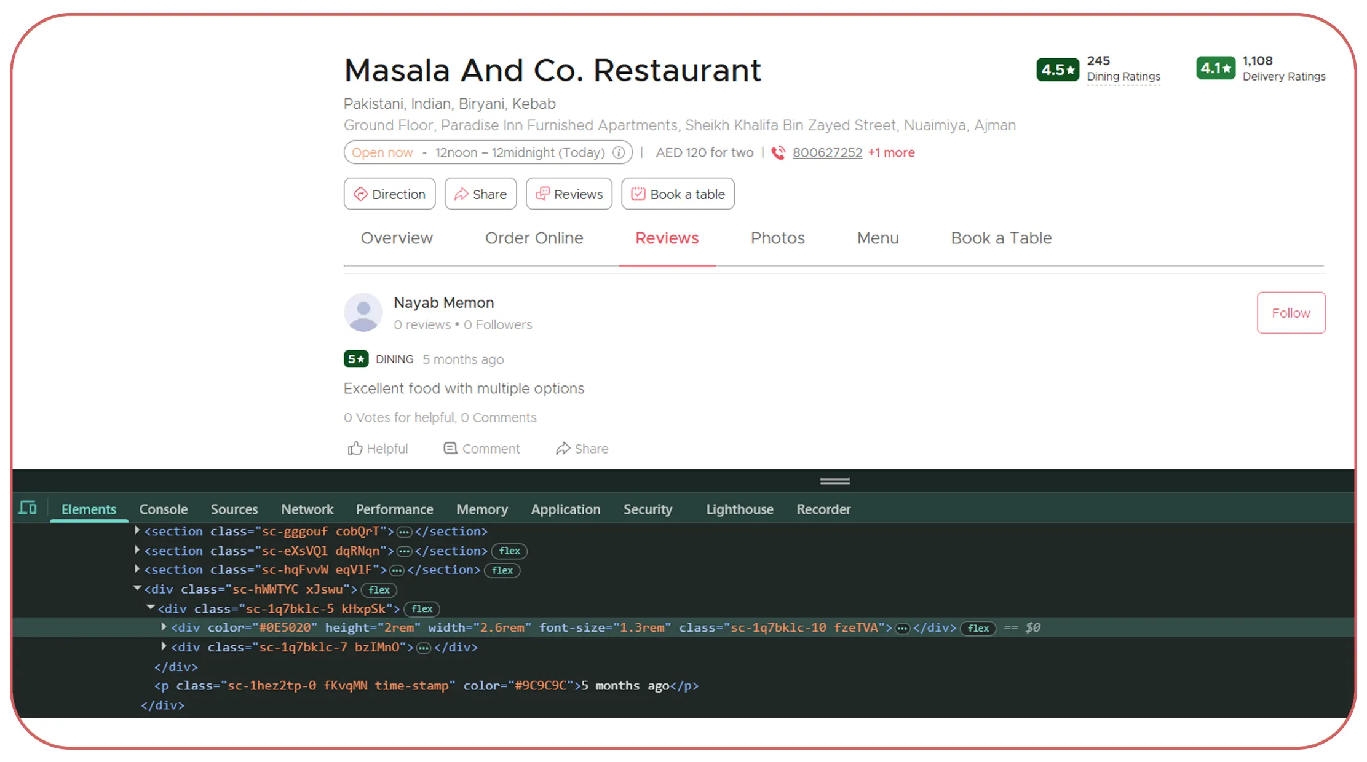The height and width of the screenshot is (762, 1367).
Task: Toggle flex badge on sc-1q7bklc-5 div
Action: tap(422, 609)
